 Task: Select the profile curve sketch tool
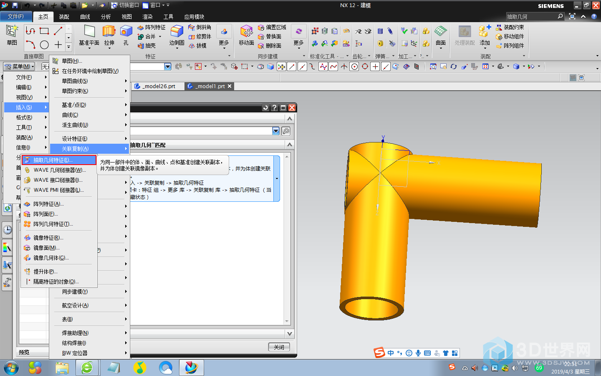coord(30,30)
